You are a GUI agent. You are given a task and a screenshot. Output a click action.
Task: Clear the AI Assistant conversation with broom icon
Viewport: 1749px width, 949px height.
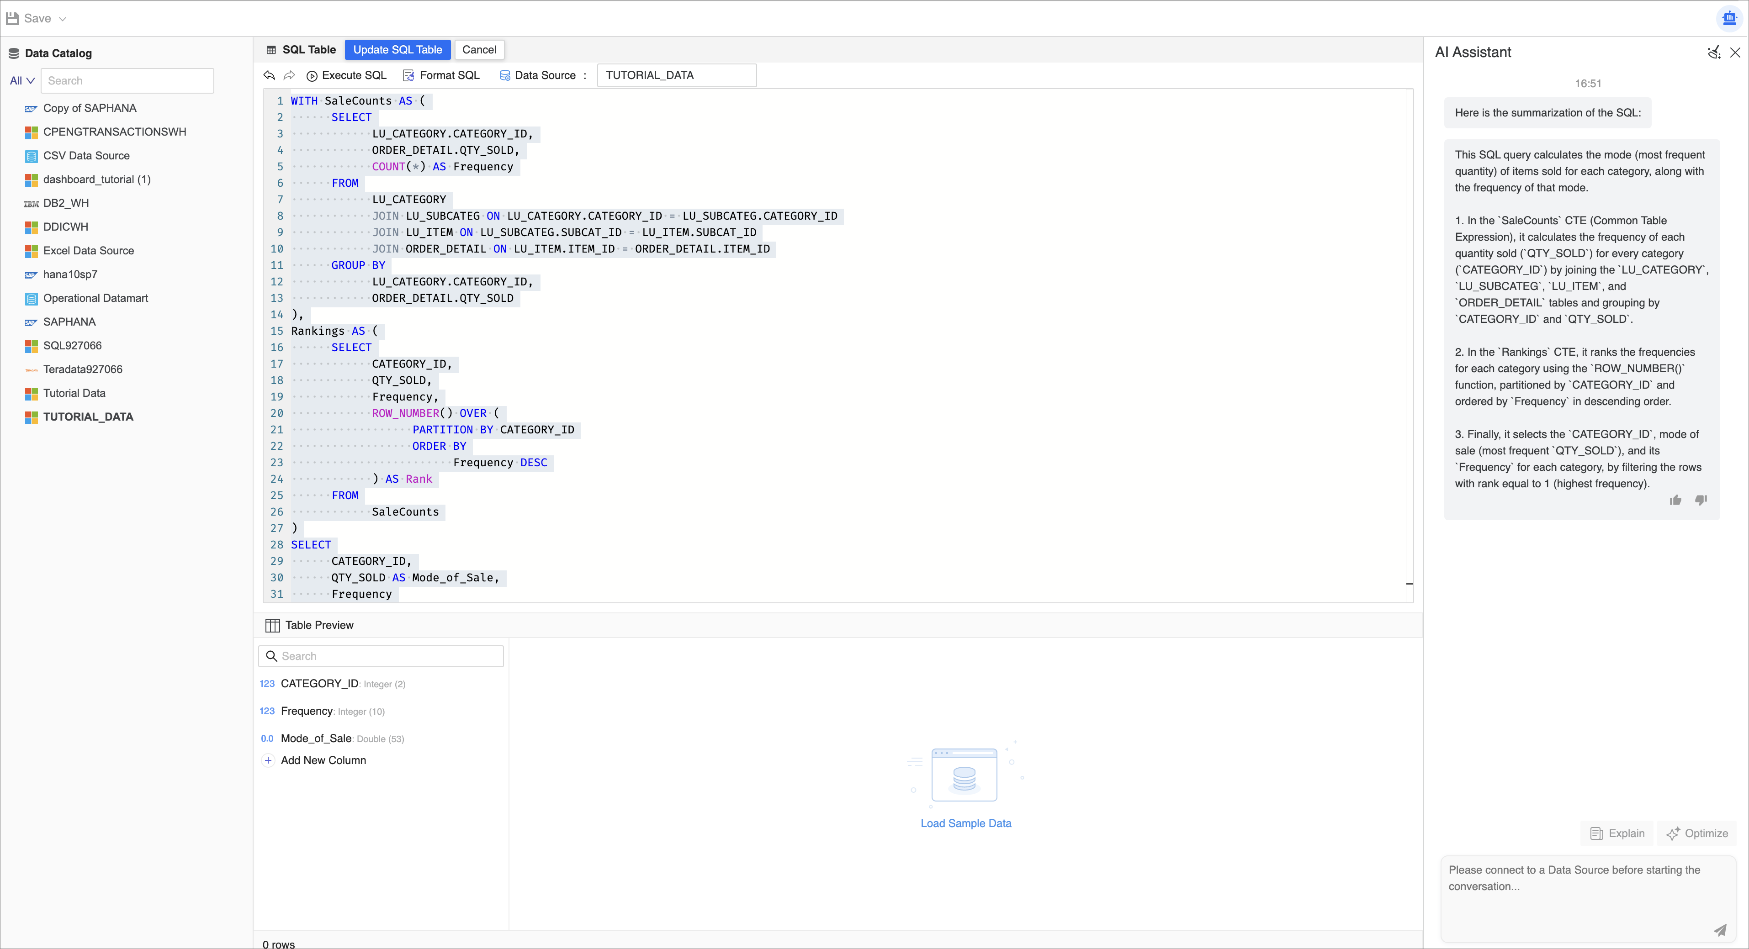click(x=1712, y=52)
